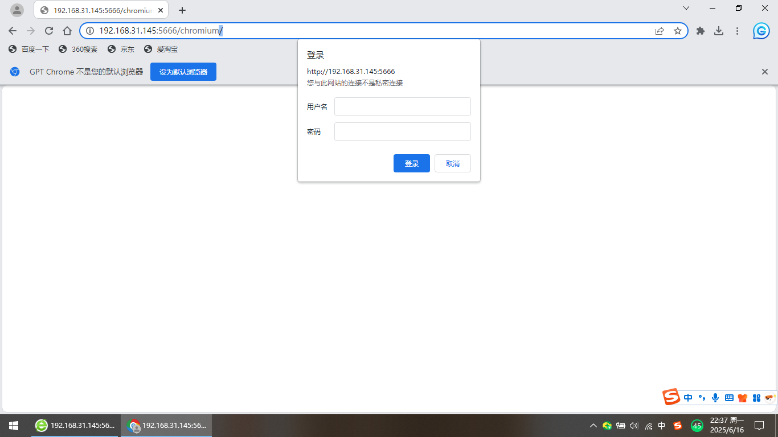The width and height of the screenshot is (778, 437).
Task: Open the tab search dropdown chevron
Action: [686, 8]
